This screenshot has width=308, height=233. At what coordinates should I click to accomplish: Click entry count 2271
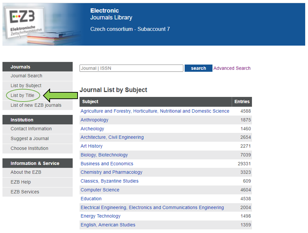pos(246,146)
